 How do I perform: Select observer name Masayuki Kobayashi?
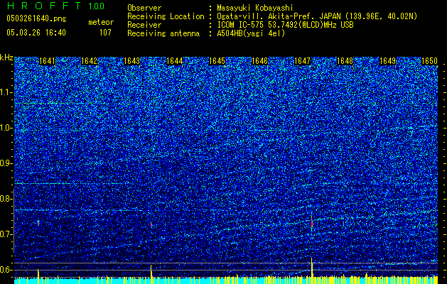coord(255,8)
